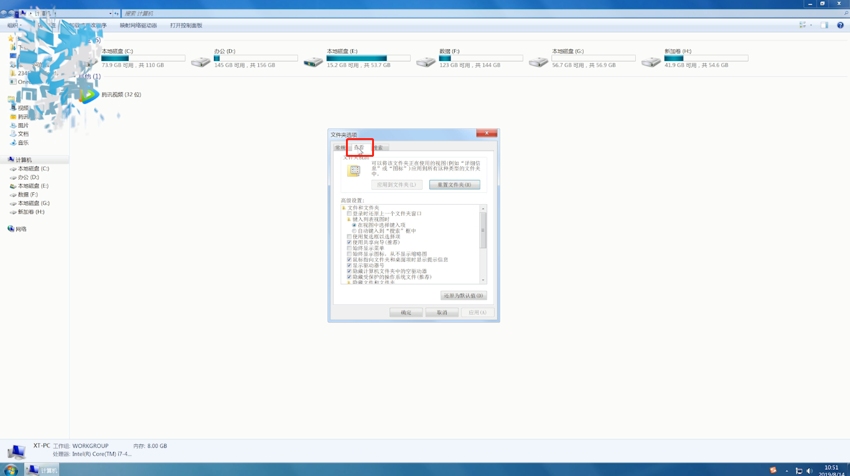Open drive icon for 办公 (D:)

tap(200, 62)
